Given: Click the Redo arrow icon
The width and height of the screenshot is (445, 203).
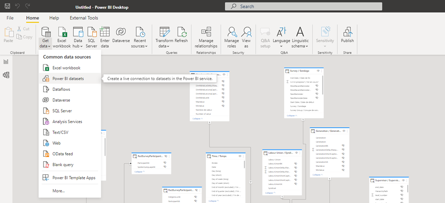Looking at the screenshot, I should [x=28, y=6].
